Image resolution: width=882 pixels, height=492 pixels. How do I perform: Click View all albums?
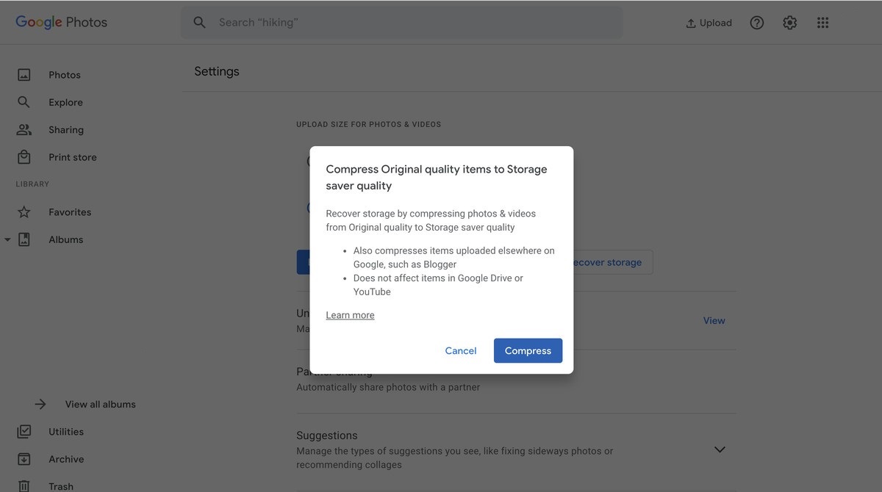click(100, 405)
